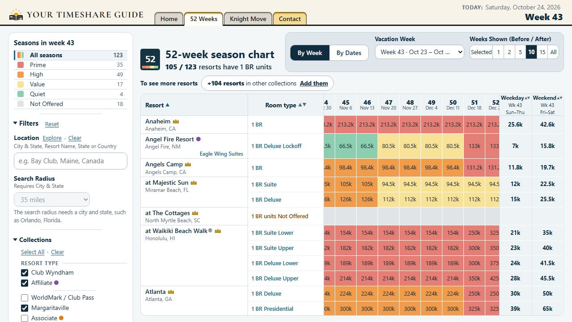Filter by the green Quiet season swatch
This screenshot has height=322, width=572.
[x=21, y=94]
